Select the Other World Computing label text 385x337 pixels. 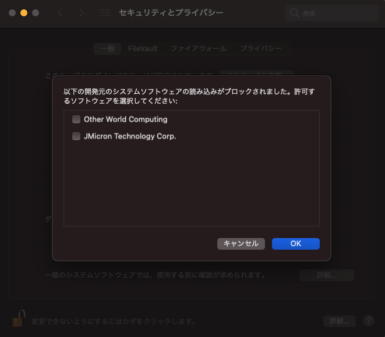click(x=125, y=119)
